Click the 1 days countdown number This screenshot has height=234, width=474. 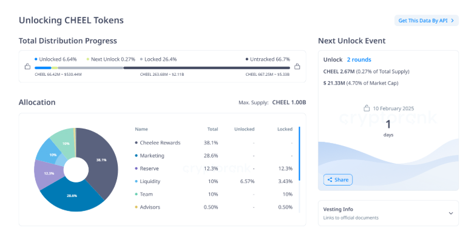[388, 125]
